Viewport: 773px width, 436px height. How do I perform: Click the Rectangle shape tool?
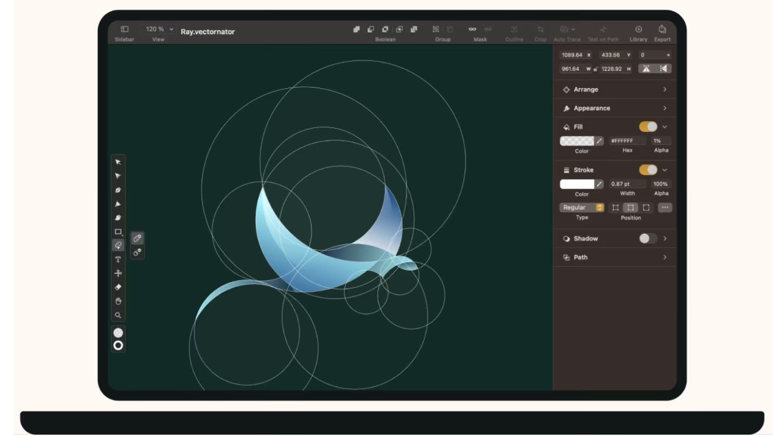(x=118, y=232)
